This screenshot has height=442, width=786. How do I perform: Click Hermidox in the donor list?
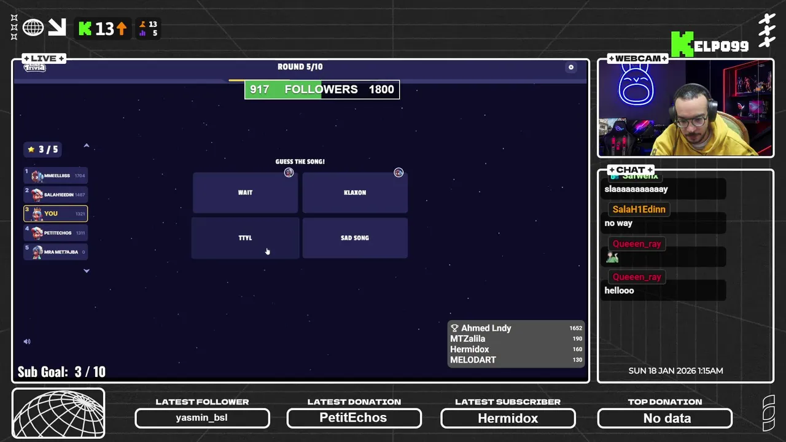click(469, 349)
